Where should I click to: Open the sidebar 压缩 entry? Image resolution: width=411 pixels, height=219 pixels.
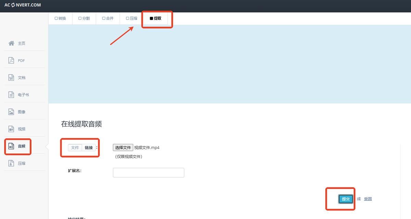click(25, 163)
